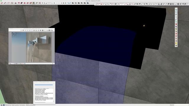Click the 'Preparing renderer...' log line
189x106 pixels.
point(39,96)
